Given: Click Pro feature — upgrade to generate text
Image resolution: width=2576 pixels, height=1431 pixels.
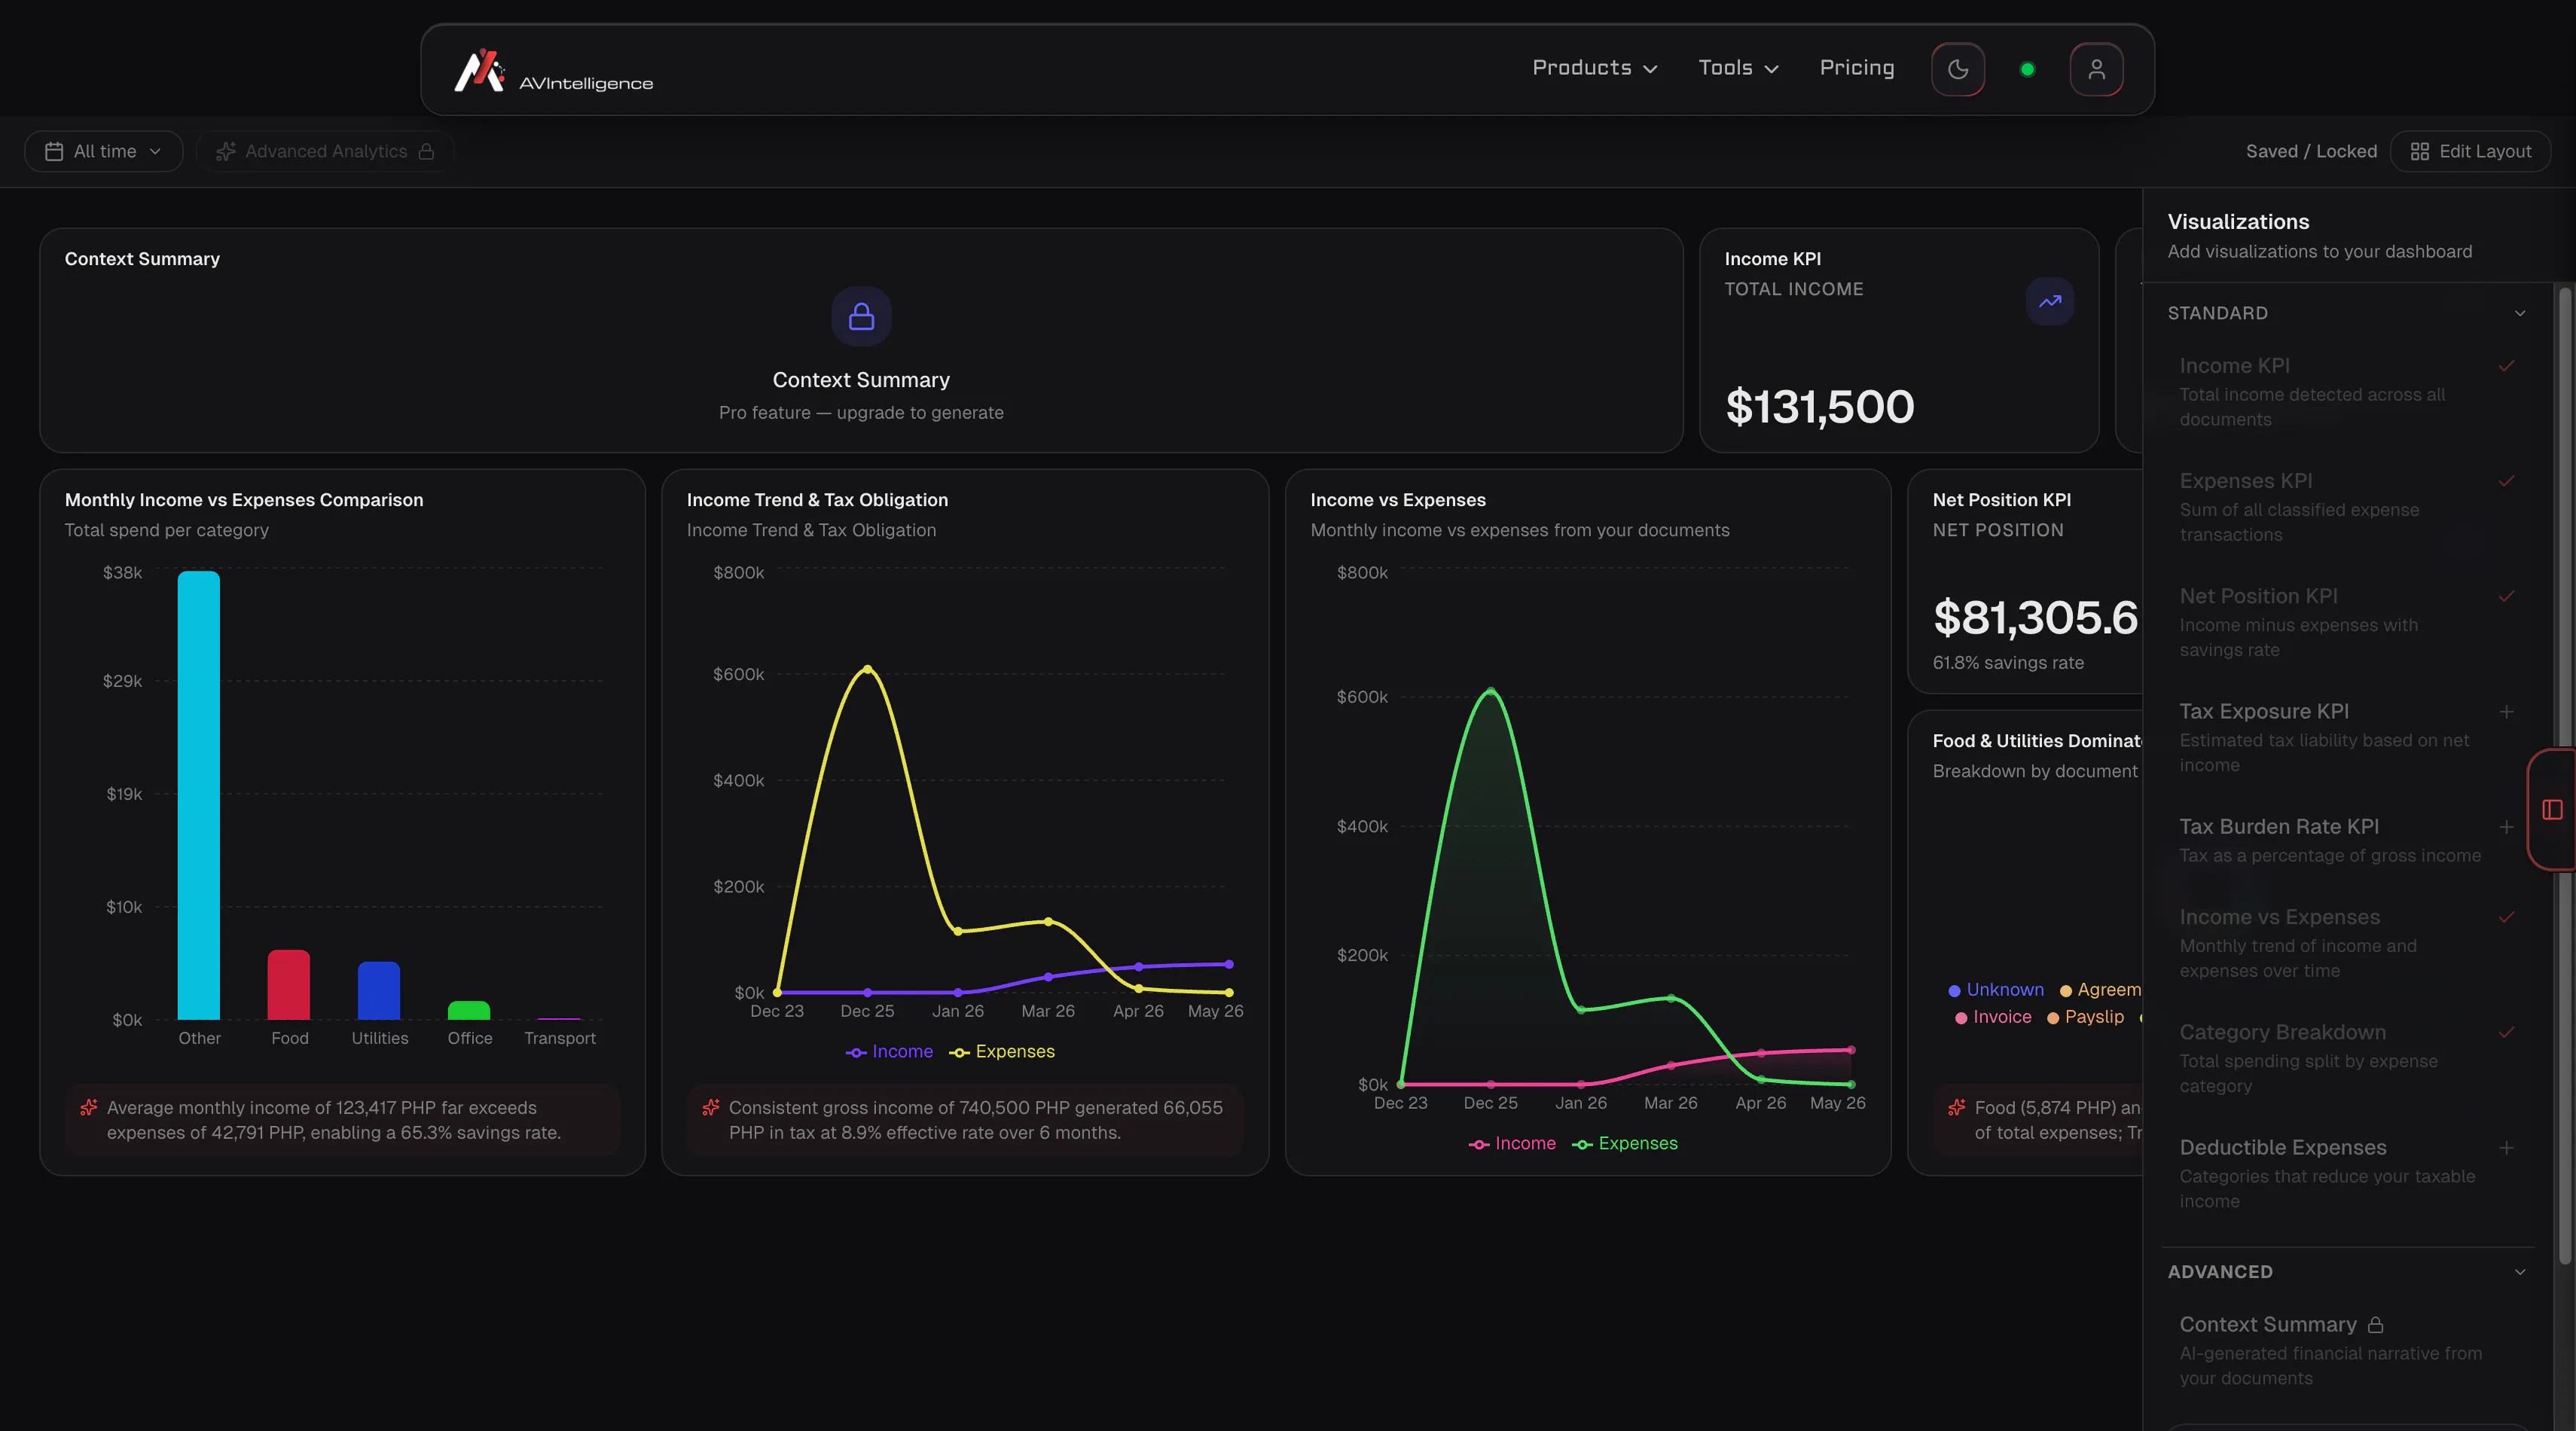Looking at the screenshot, I should [861, 413].
